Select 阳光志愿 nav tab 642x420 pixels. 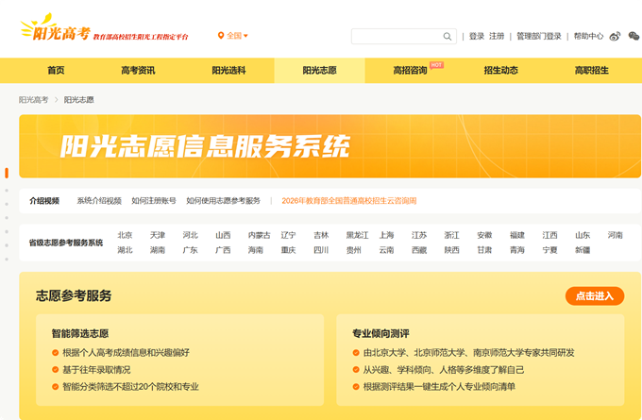coord(319,71)
